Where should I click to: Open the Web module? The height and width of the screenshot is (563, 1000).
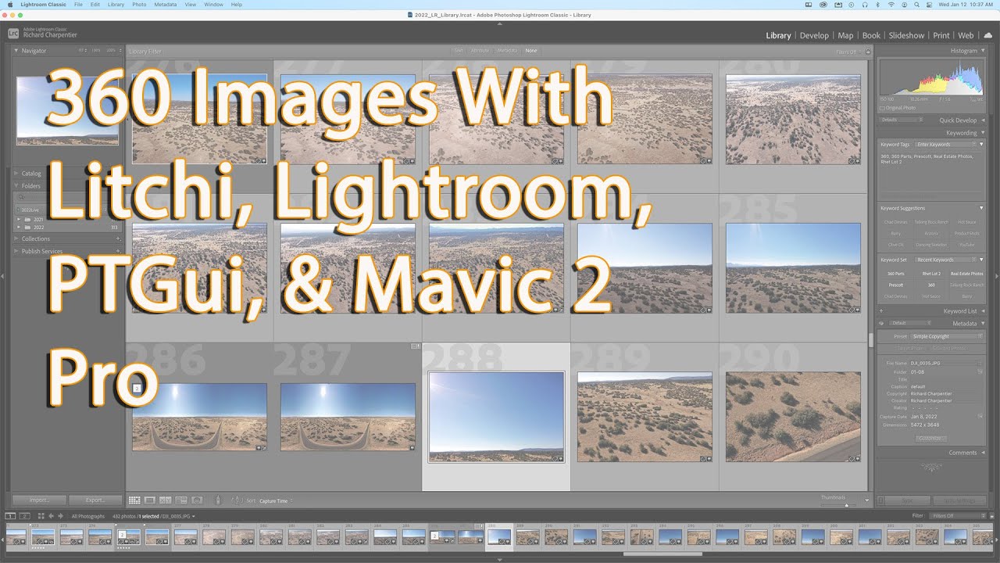pyautogui.click(x=966, y=35)
